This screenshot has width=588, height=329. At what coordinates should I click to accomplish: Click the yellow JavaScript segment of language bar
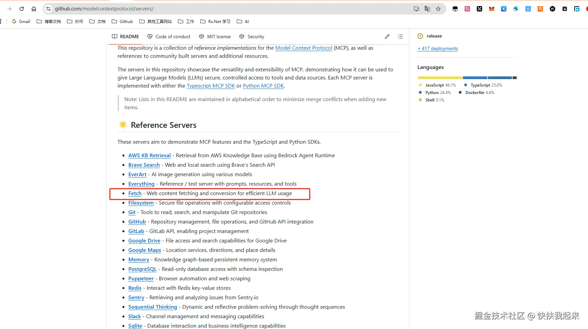pos(440,78)
